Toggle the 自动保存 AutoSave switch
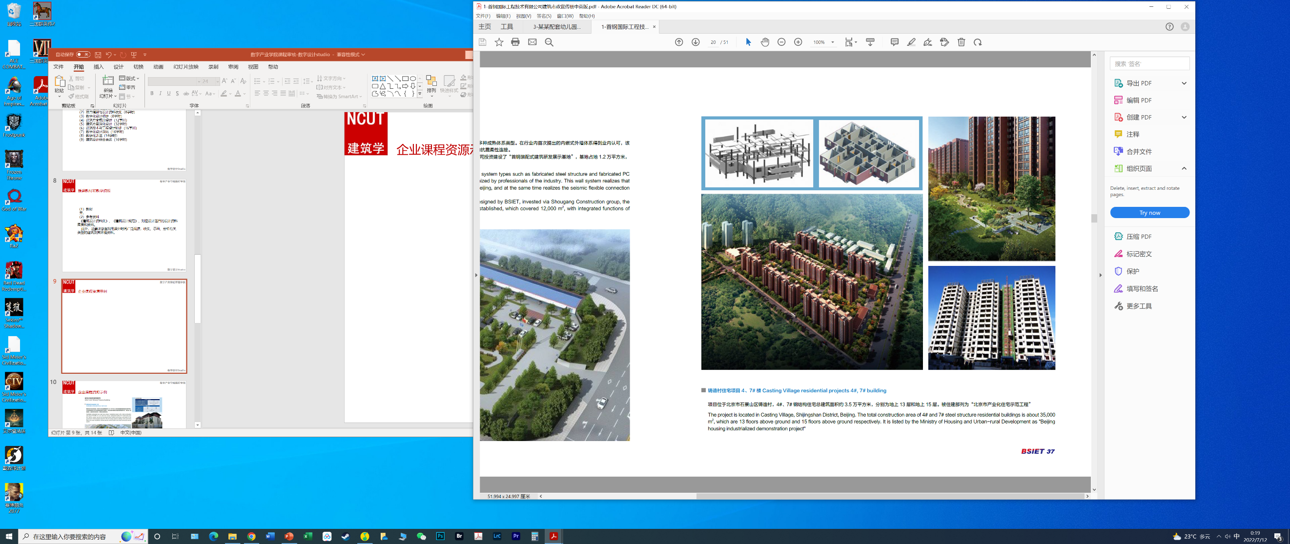 (83, 55)
